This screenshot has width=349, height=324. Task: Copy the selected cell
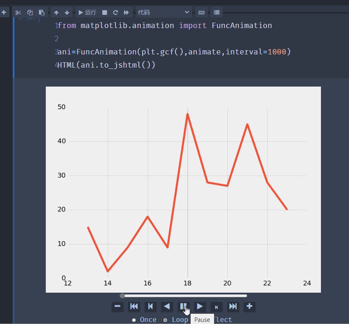pyautogui.click(x=30, y=12)
